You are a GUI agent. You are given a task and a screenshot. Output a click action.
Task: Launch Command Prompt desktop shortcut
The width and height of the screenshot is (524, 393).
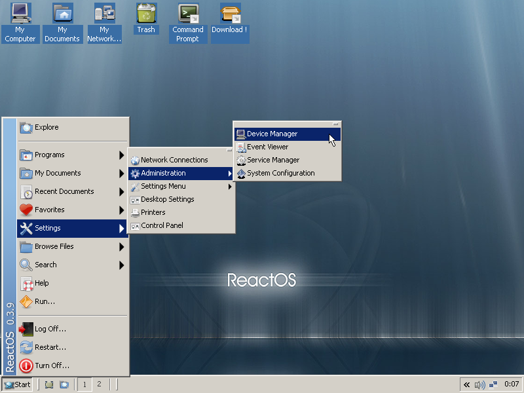coord(188,22)
